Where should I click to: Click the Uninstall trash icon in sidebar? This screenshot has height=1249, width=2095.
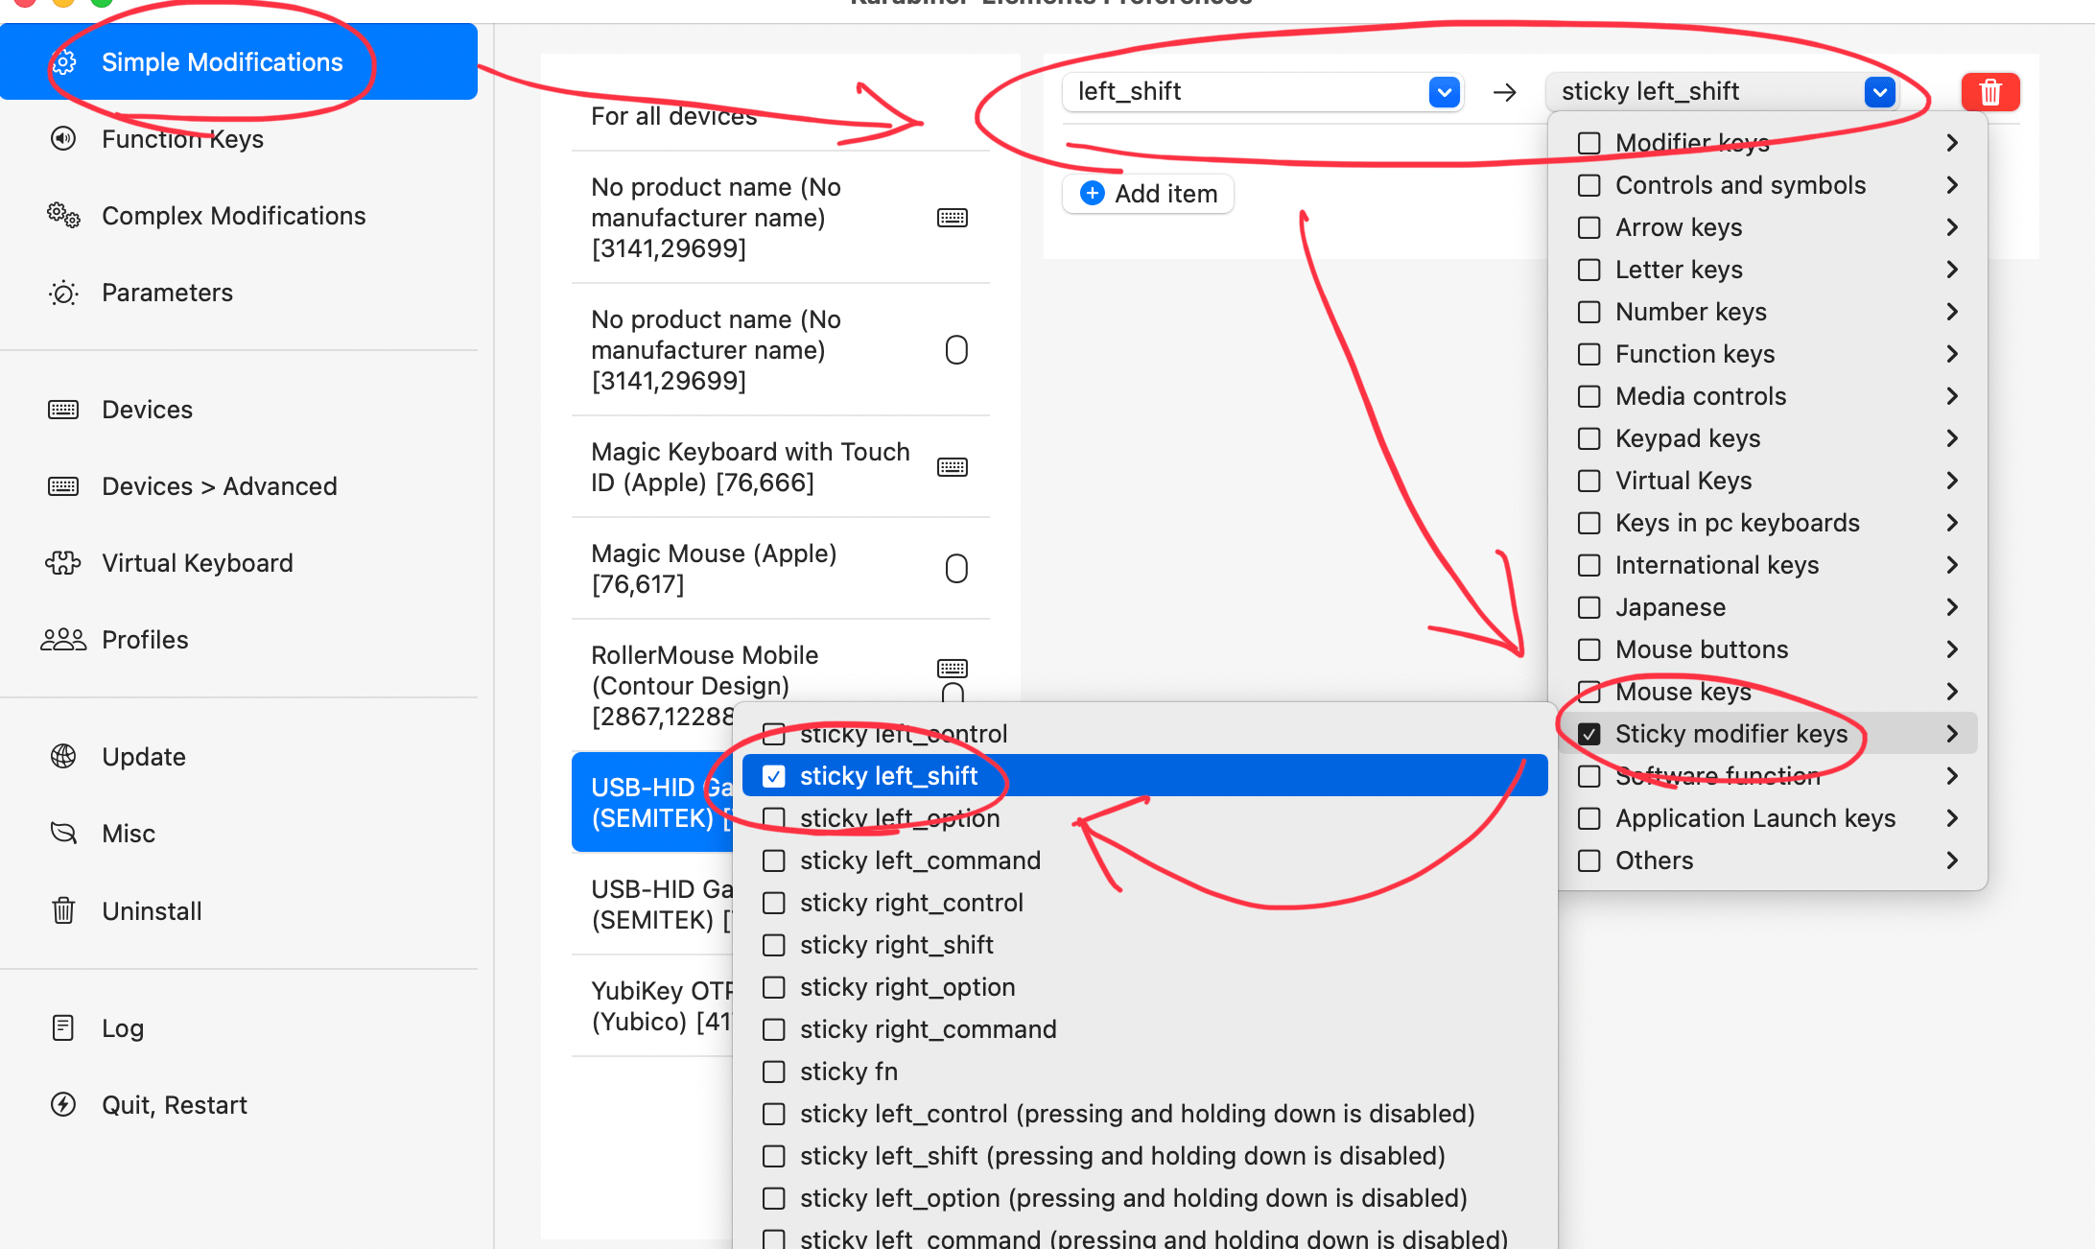[63, 910]
